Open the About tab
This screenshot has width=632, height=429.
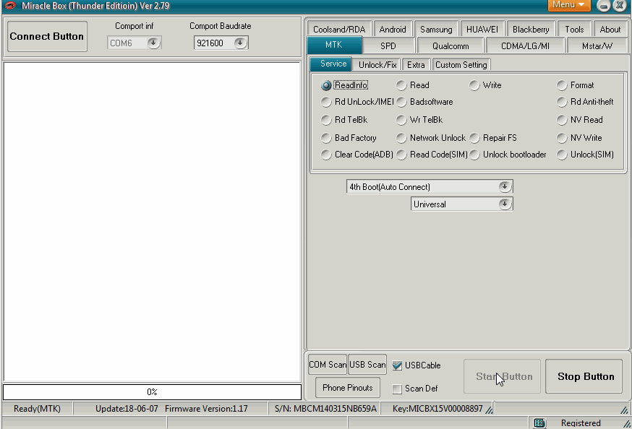[x=610, y=30]
